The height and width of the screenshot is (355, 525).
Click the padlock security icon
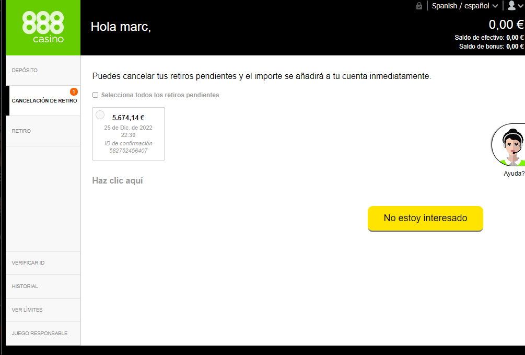click(x=419, y=6)
